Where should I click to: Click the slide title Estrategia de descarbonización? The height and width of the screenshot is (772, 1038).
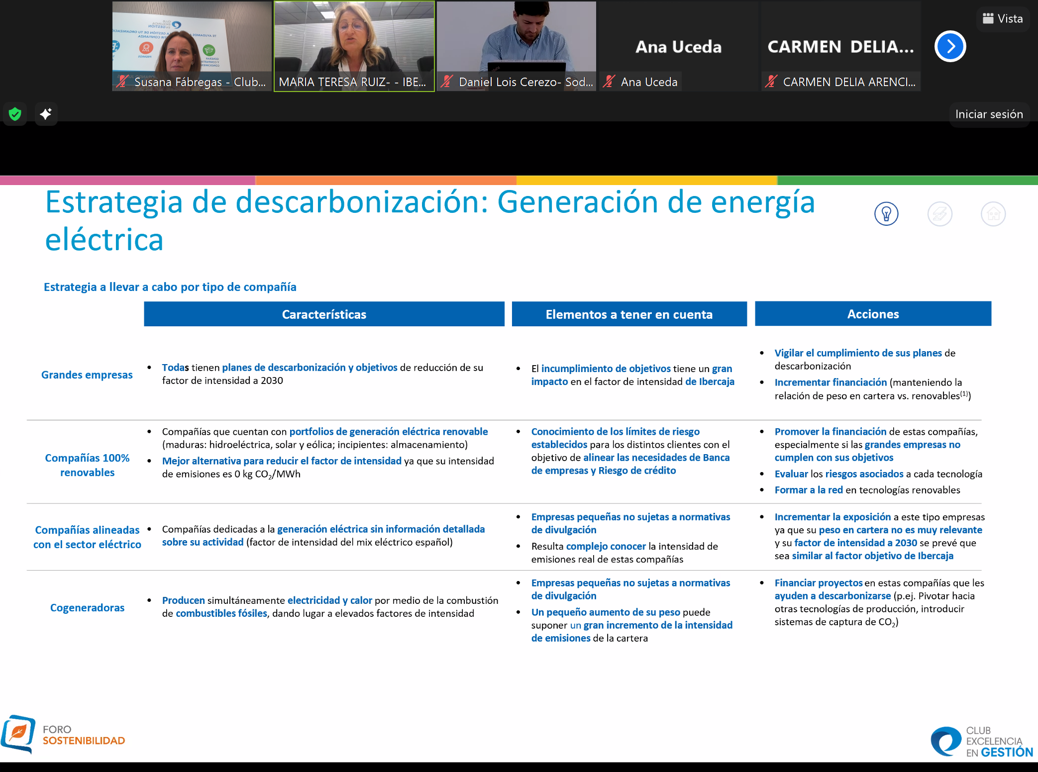430,221
